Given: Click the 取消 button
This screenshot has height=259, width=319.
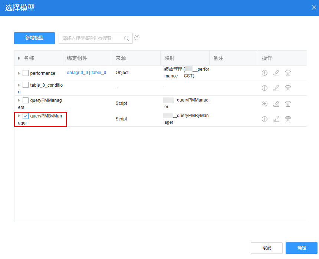Looking at the screenshot, I should [x=266, y=248].
